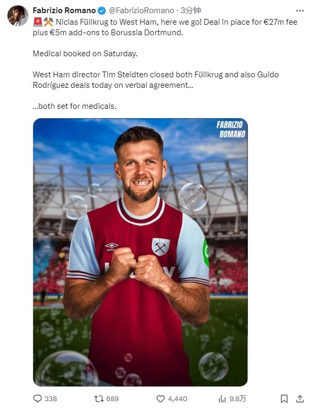Click the crossed hammers emoji in tweet
This screenshot has width=313, height=408.
[48, 22]
